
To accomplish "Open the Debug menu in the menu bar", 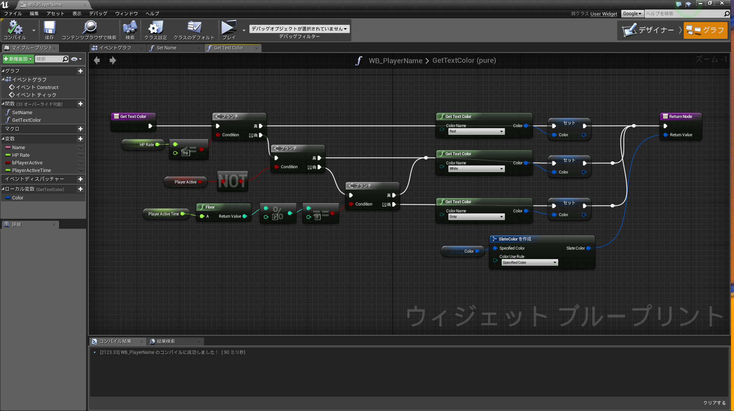I will 98,13.
